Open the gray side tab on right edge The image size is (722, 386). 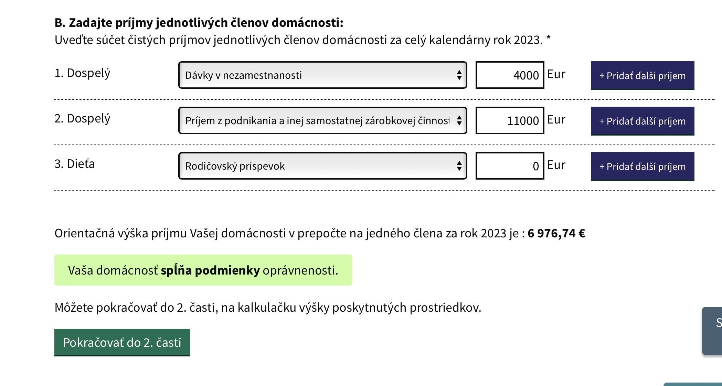point(713,330)
